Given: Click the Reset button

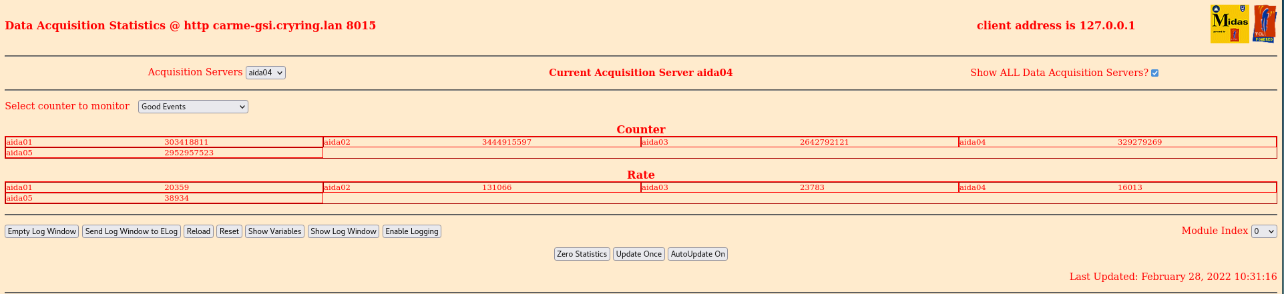Looking at the screenshot, I should [229, 231].
